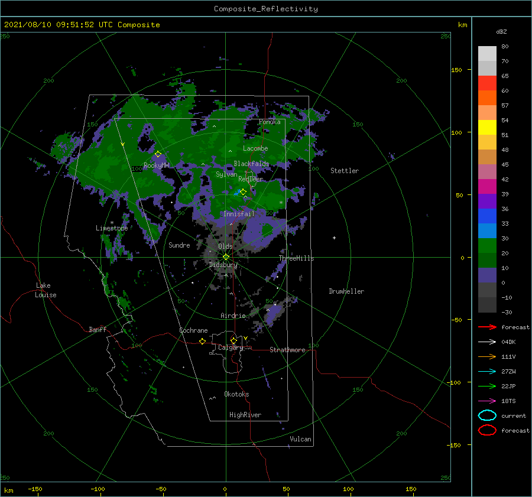Click the Stettler label

(345, 171)
